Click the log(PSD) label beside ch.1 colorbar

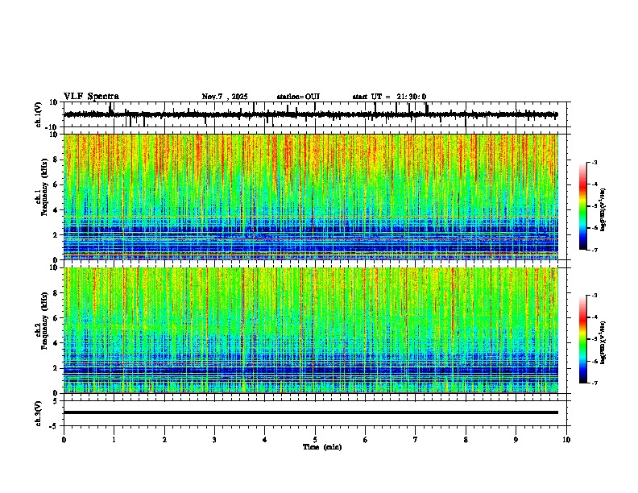click(603, 210)
